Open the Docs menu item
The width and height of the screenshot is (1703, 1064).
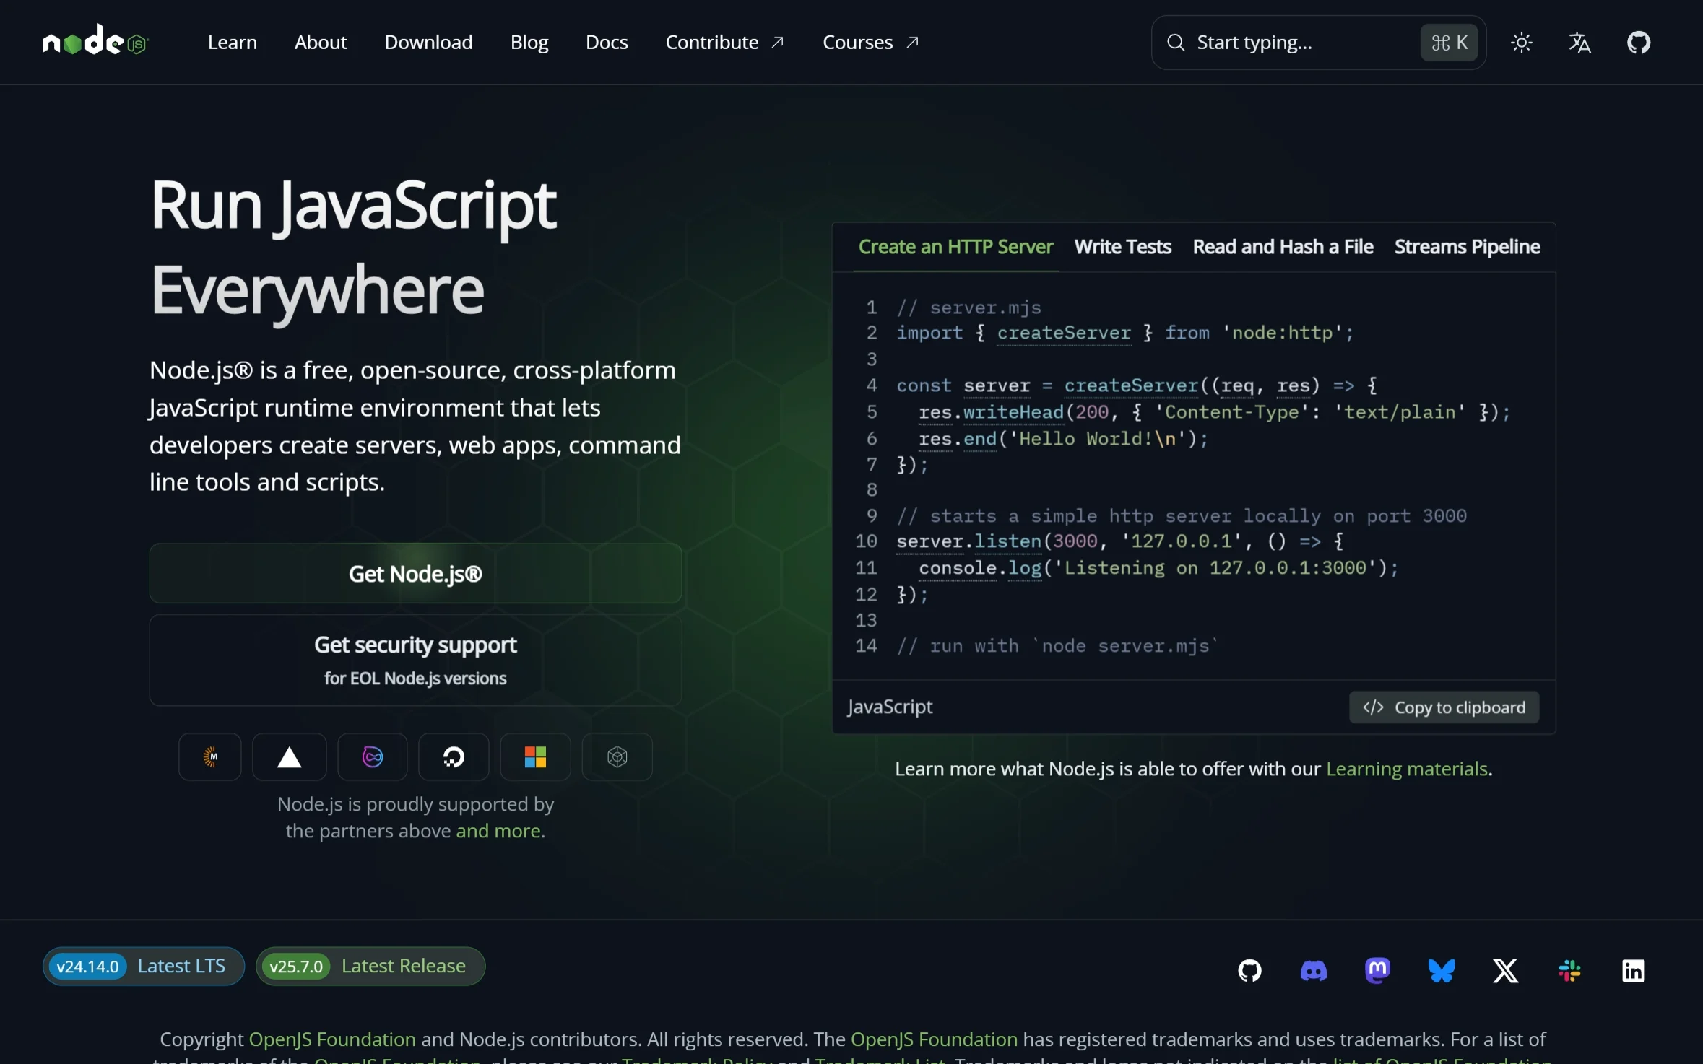point(606,42)
